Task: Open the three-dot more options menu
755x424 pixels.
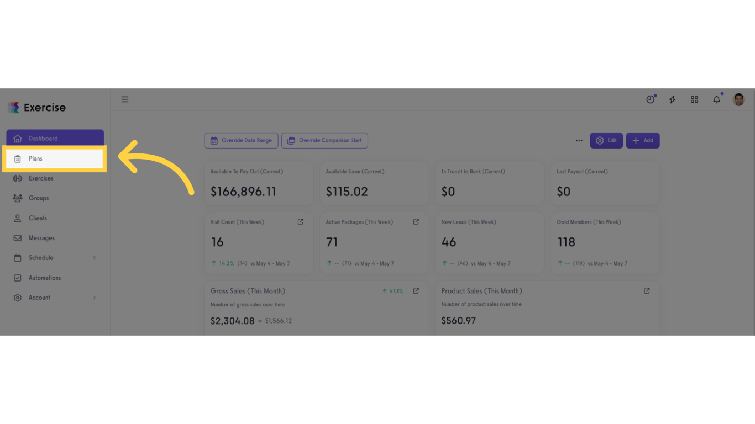Action: coord(579,140)
